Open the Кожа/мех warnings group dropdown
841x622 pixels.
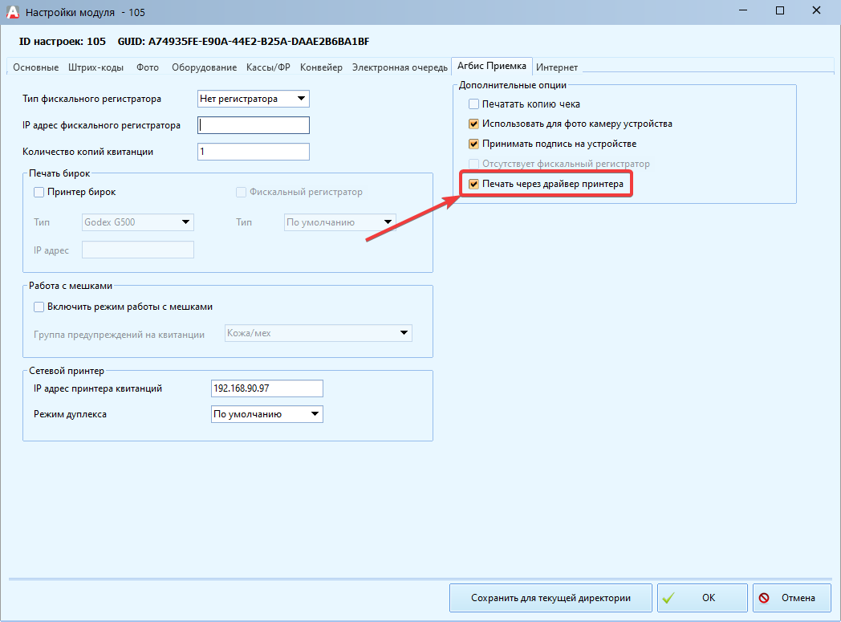tap(319, 333)
